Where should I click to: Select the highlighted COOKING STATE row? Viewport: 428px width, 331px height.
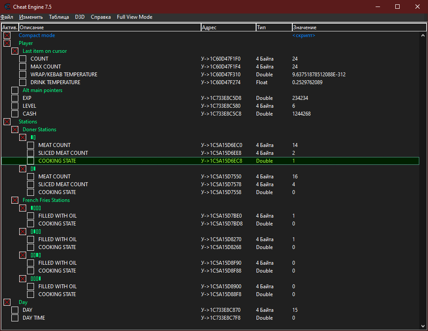tap(210, 161)
